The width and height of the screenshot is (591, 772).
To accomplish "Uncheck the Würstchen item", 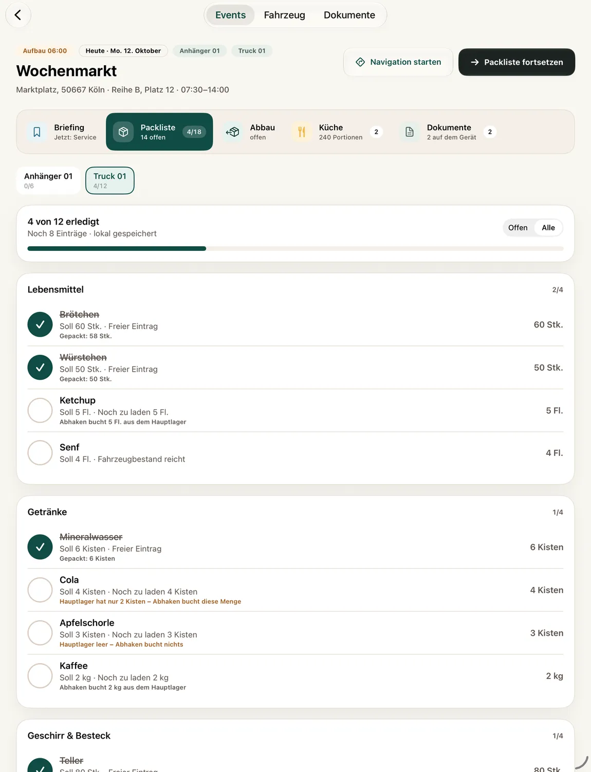I will (x=40, y=367).
